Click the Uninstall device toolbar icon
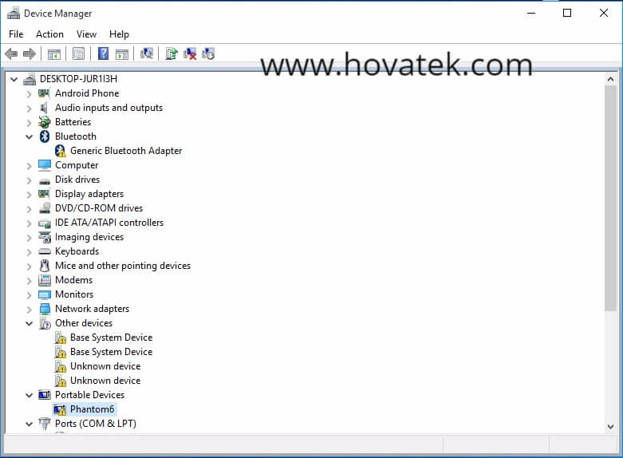Viewport: 623px width, 458px height. click(x=190, y=54)
